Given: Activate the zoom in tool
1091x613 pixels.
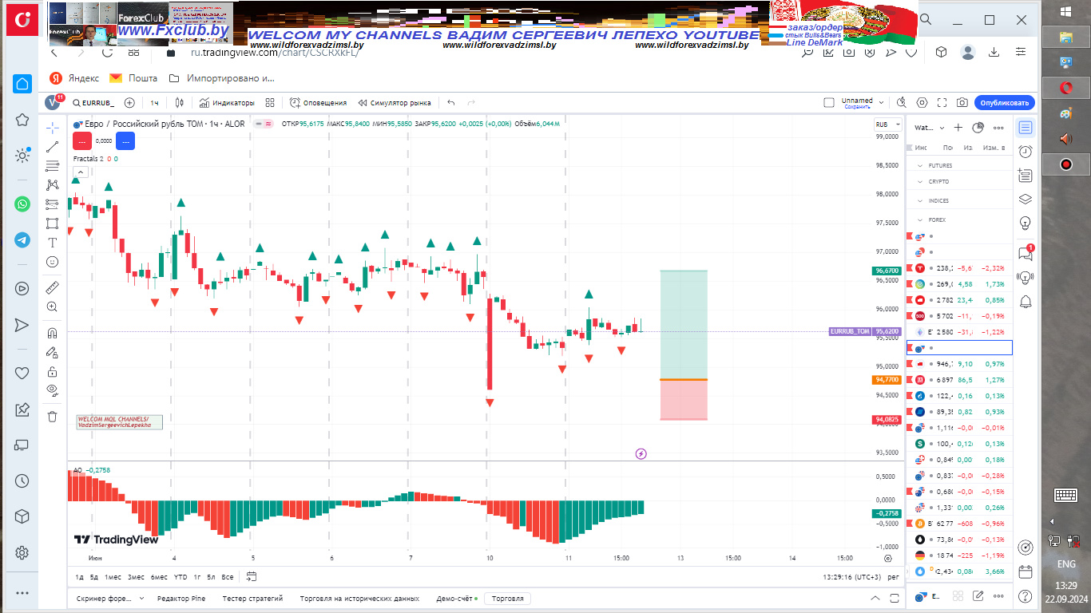Looking at the screenshot, I should [x=53, y=306].
